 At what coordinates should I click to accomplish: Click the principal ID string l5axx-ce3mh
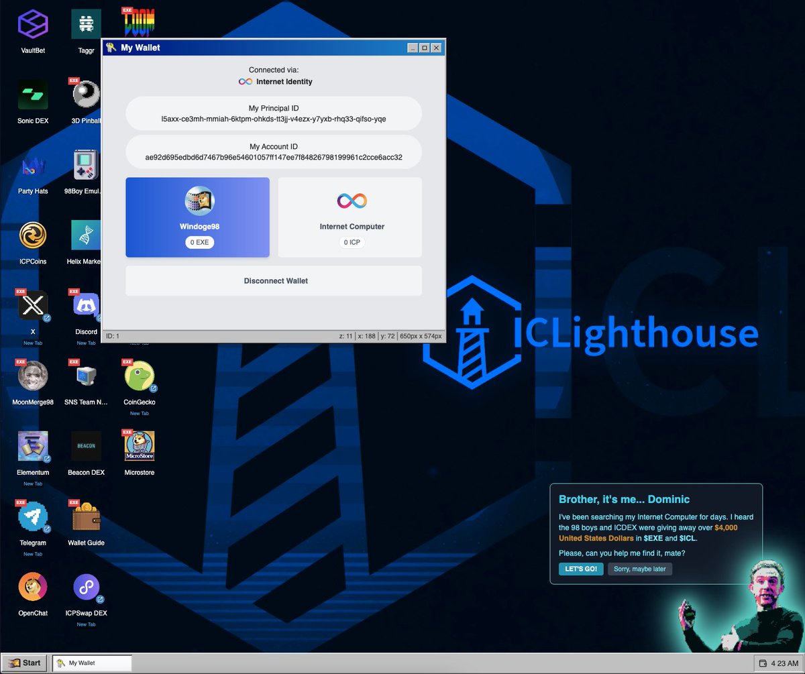274,119
